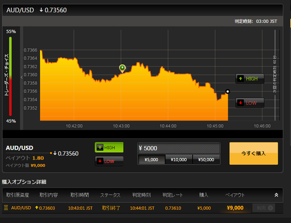
Task: Click the 0.73560 rate in the header
Action: [56, 10]
